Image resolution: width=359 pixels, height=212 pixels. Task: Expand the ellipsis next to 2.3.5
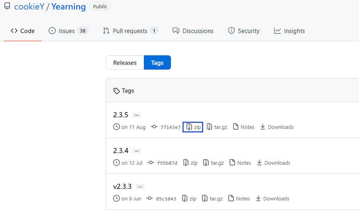point(137,115)
